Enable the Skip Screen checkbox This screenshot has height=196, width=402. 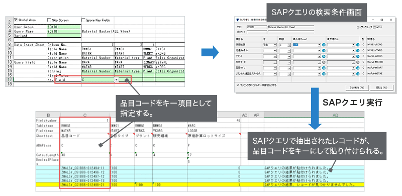pos(49,20)
